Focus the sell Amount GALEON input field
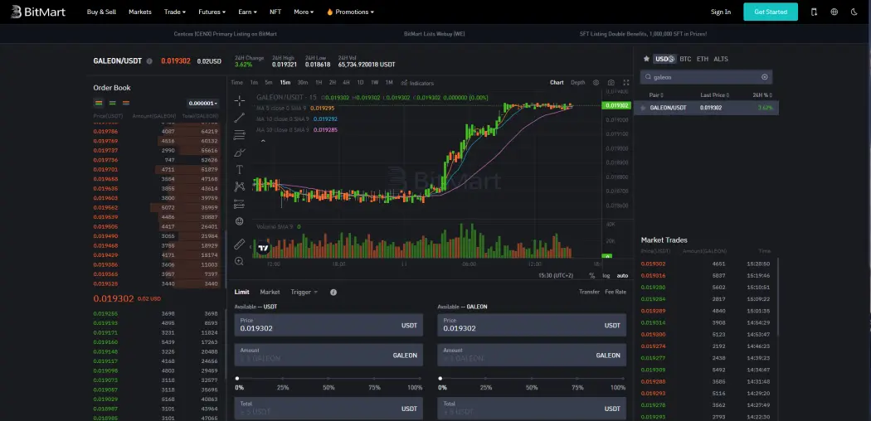The width and height of the screenshot is (871, 421). pos(532,355)
